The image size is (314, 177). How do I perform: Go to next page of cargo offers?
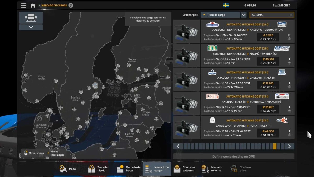click(289, 146)
